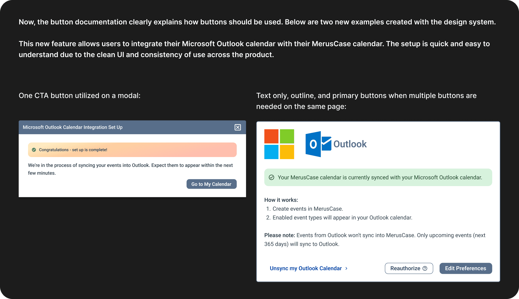Click the circled check icon in synced banner
This screenshot has height=299, width=519.
click(271, 177)
